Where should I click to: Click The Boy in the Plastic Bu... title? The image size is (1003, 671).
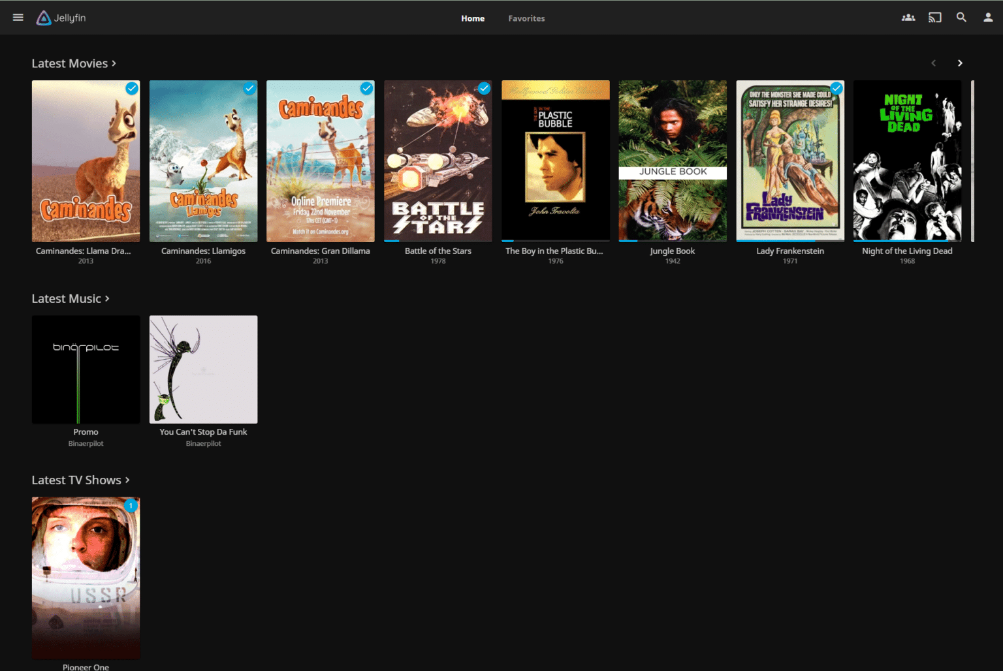pos(554,251)
